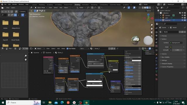
Task: Click the Blender logo icon in menu bar
Action: 2,4
